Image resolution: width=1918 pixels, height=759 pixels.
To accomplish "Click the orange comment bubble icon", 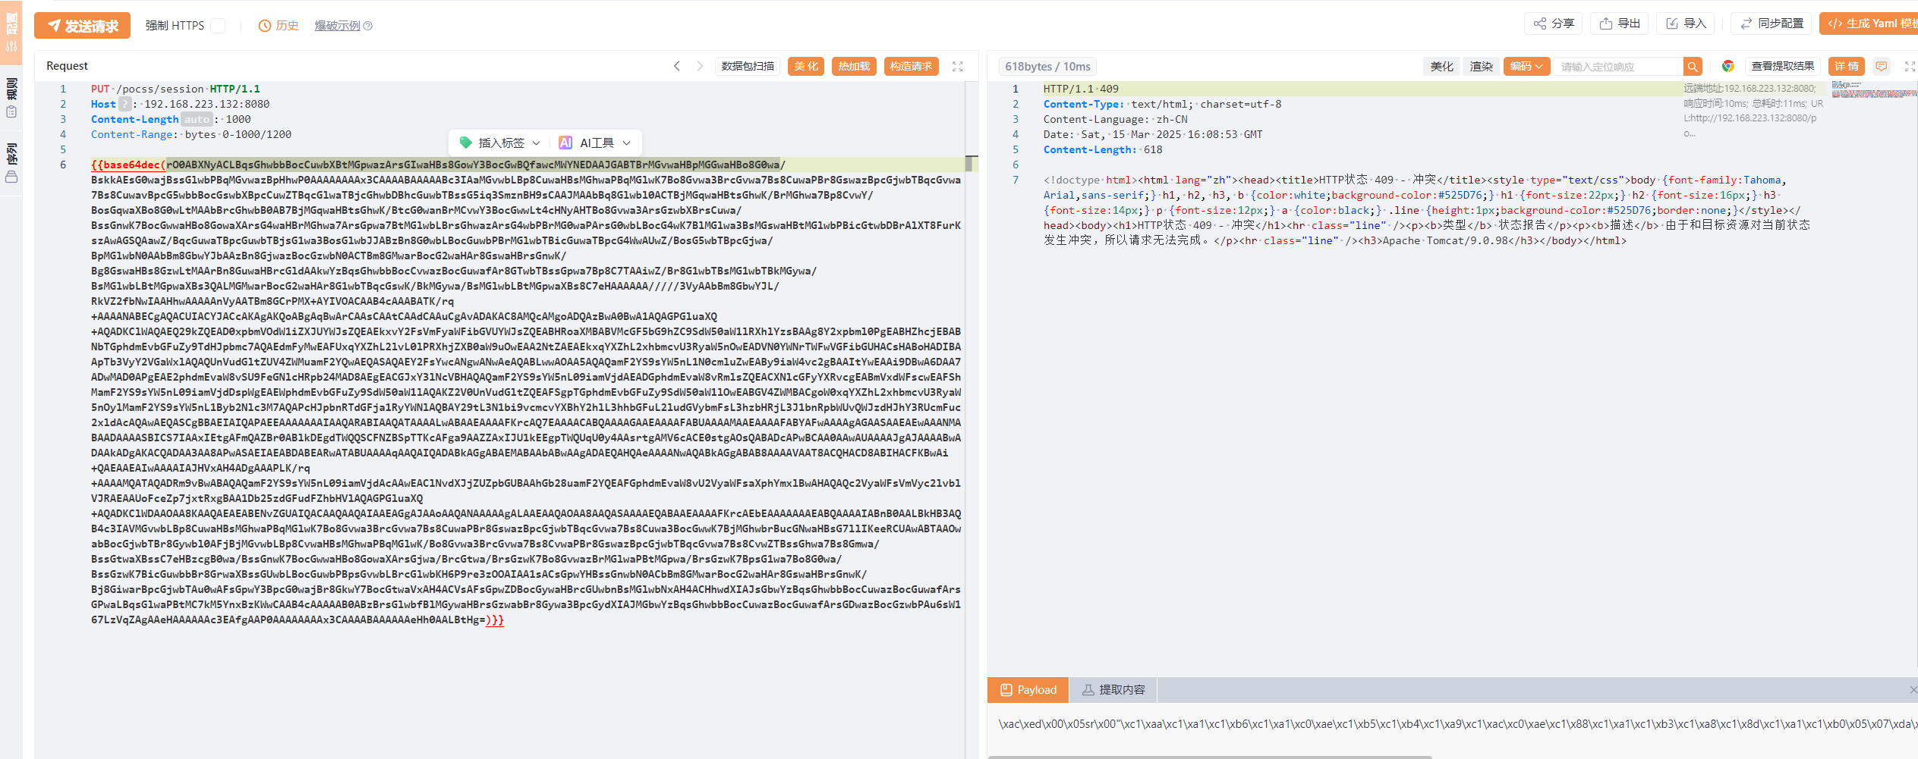I will (x=1882, y=67).
